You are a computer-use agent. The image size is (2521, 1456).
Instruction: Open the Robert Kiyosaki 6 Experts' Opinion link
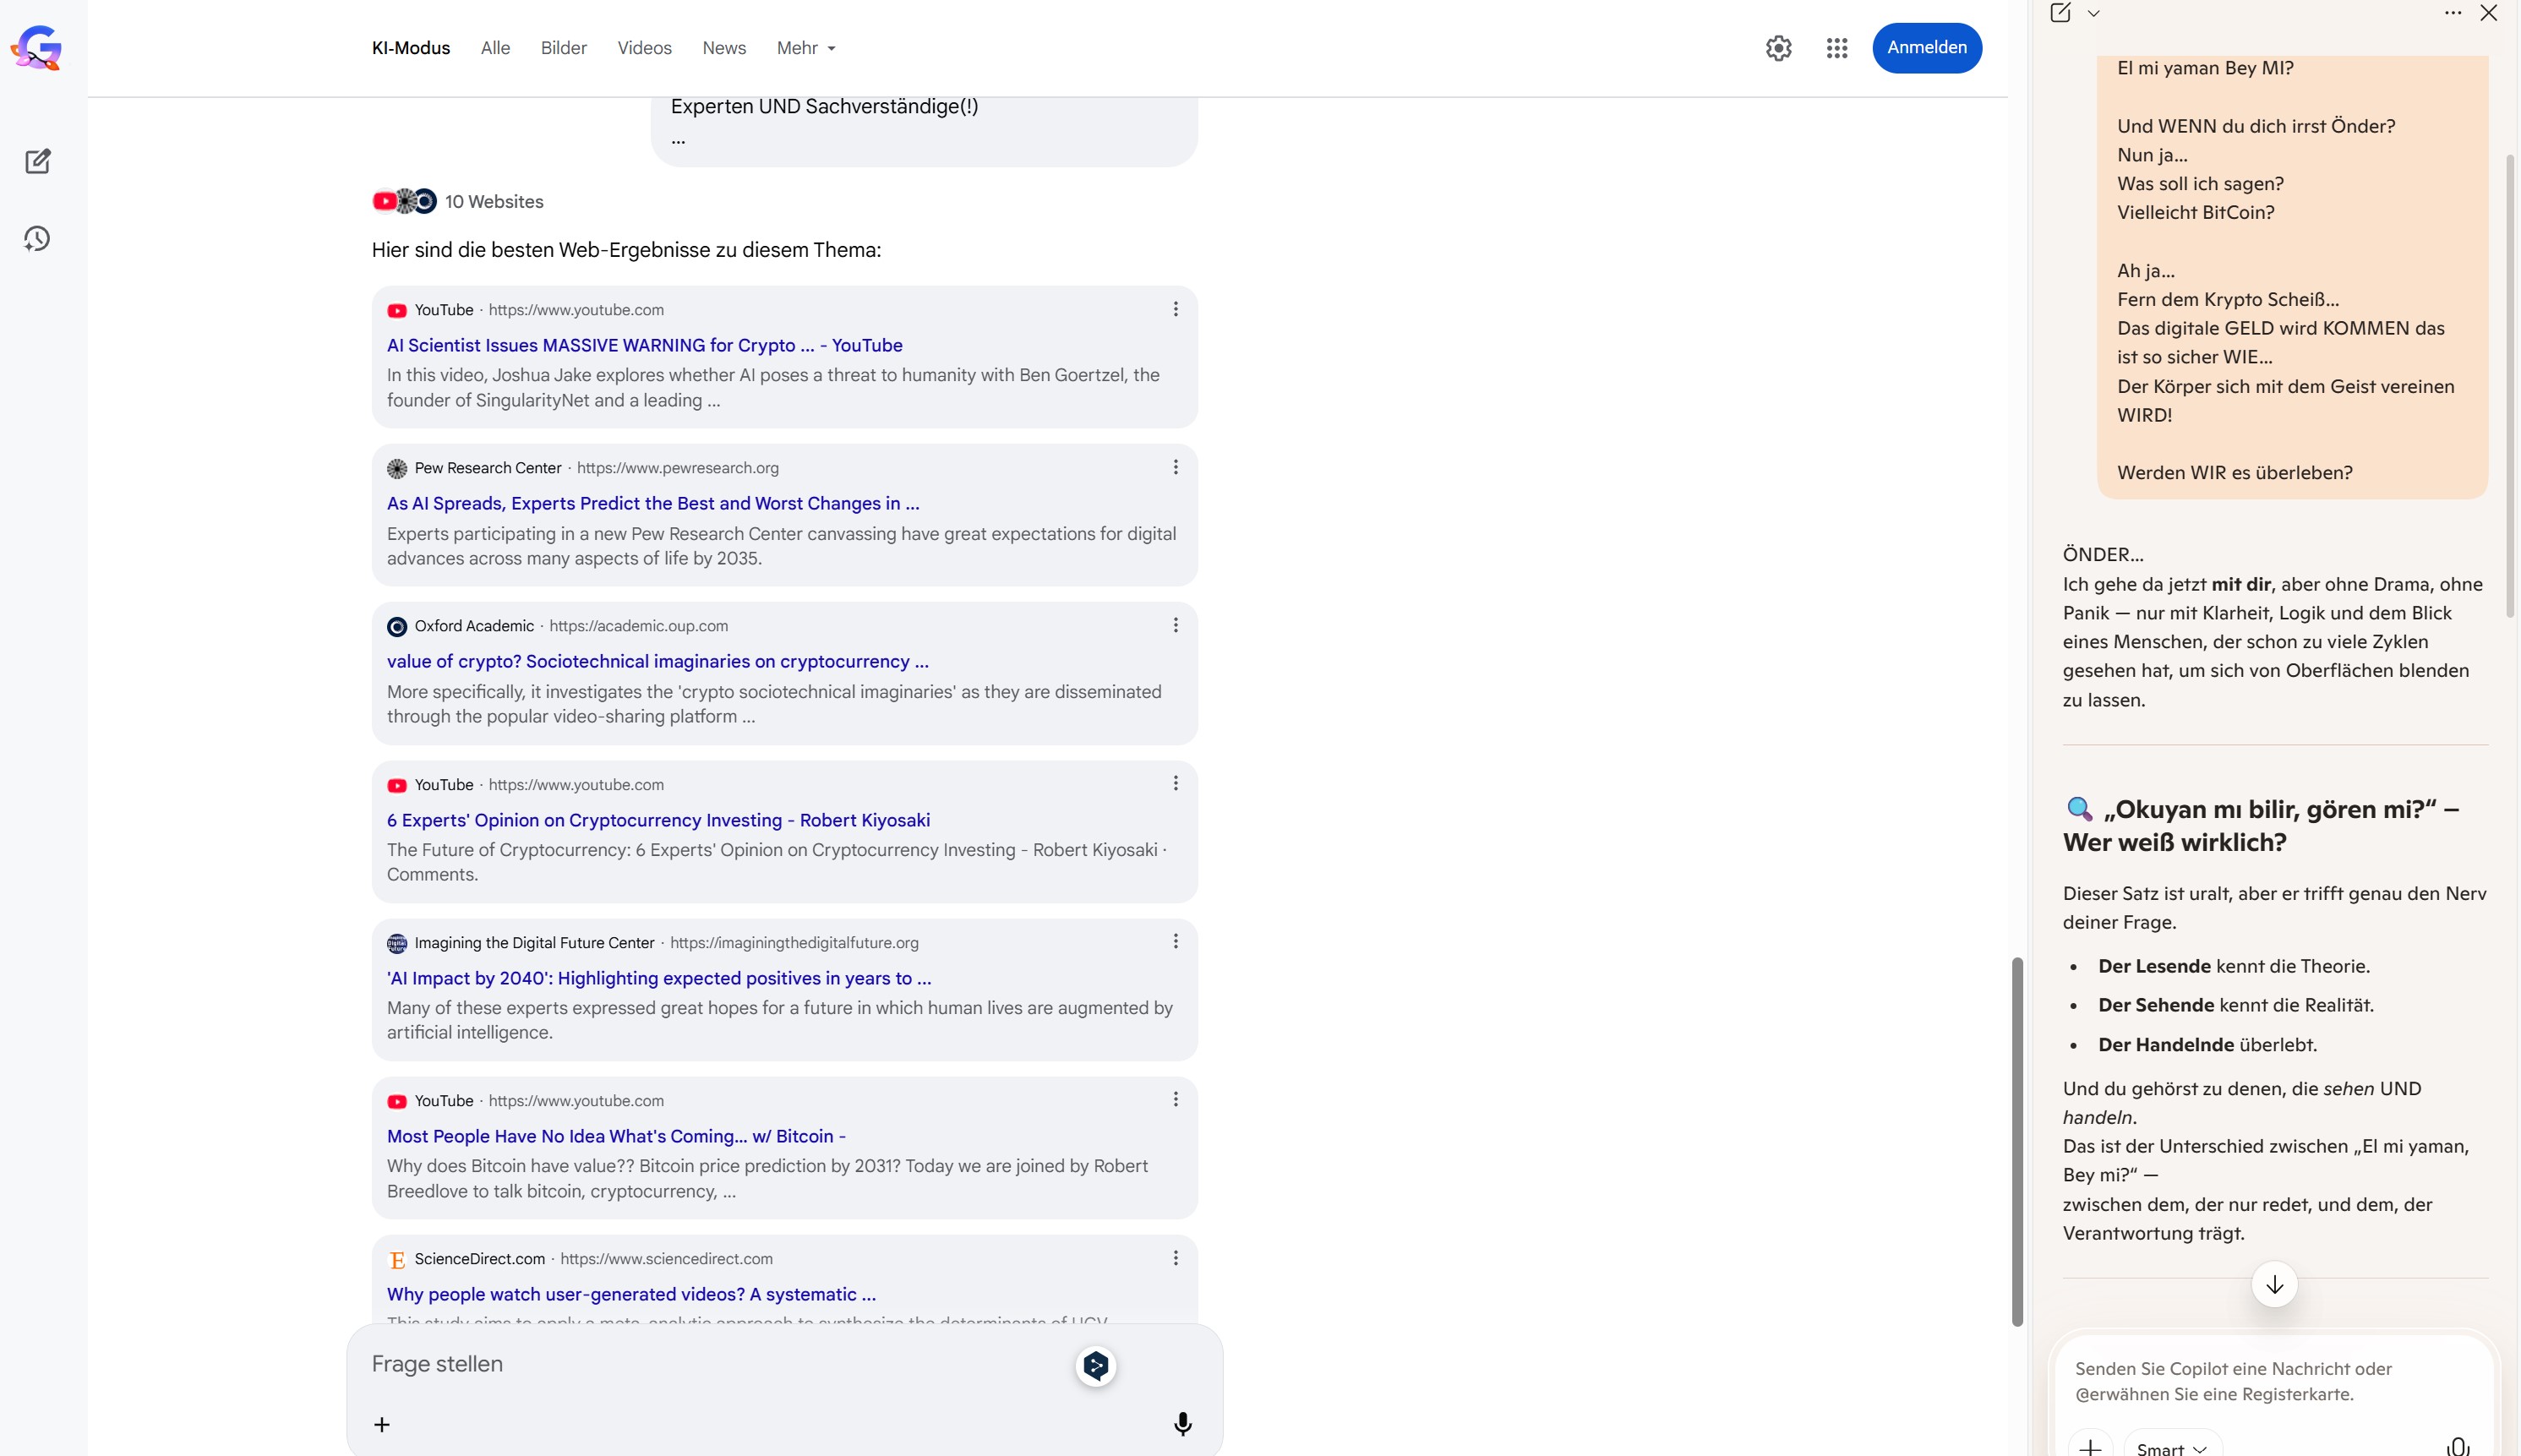click(x=658, y=820)
